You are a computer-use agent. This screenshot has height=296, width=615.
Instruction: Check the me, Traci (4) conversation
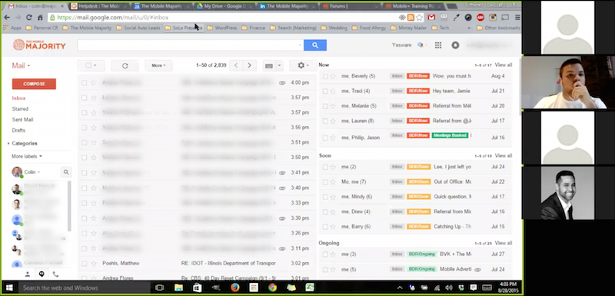tap(325, 91)
